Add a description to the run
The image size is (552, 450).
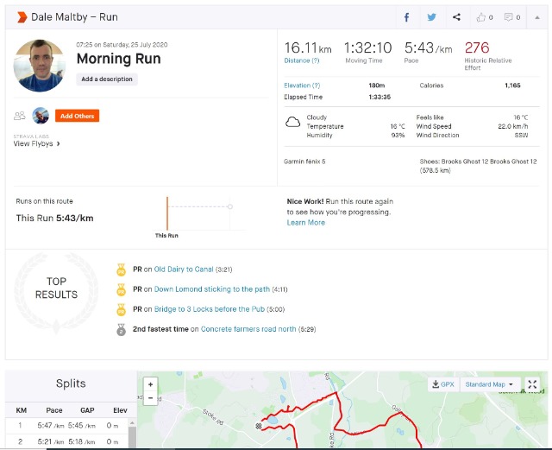click(x=107, y=79)
